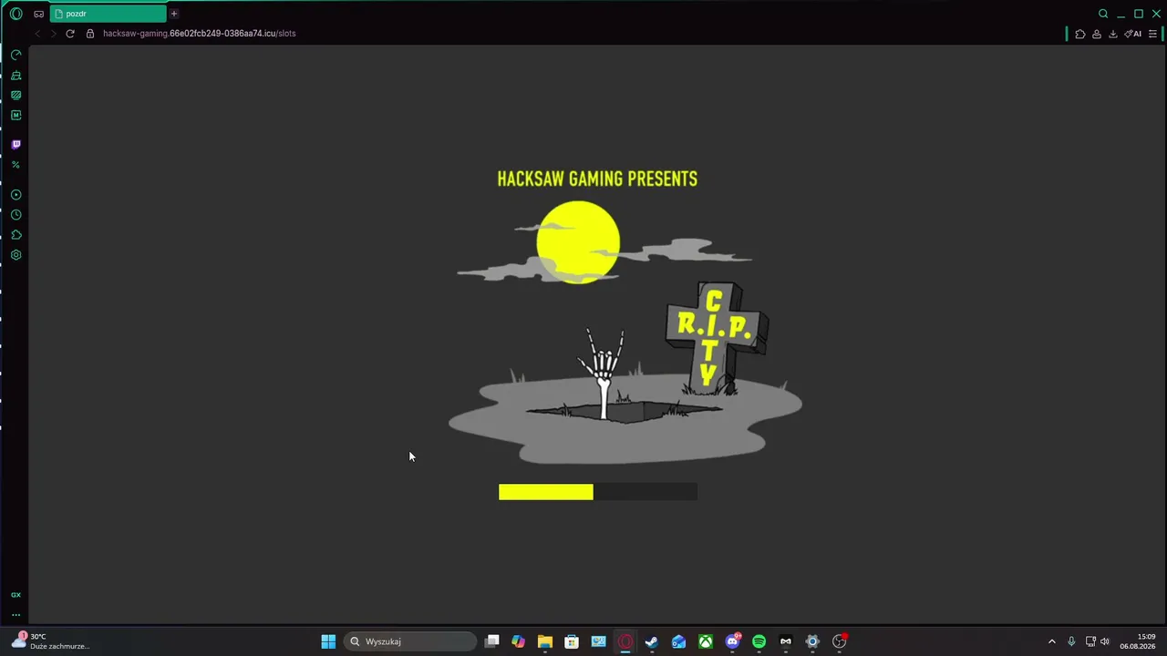Open Microsoft Store from the taskbar

(x=572, y=641)
